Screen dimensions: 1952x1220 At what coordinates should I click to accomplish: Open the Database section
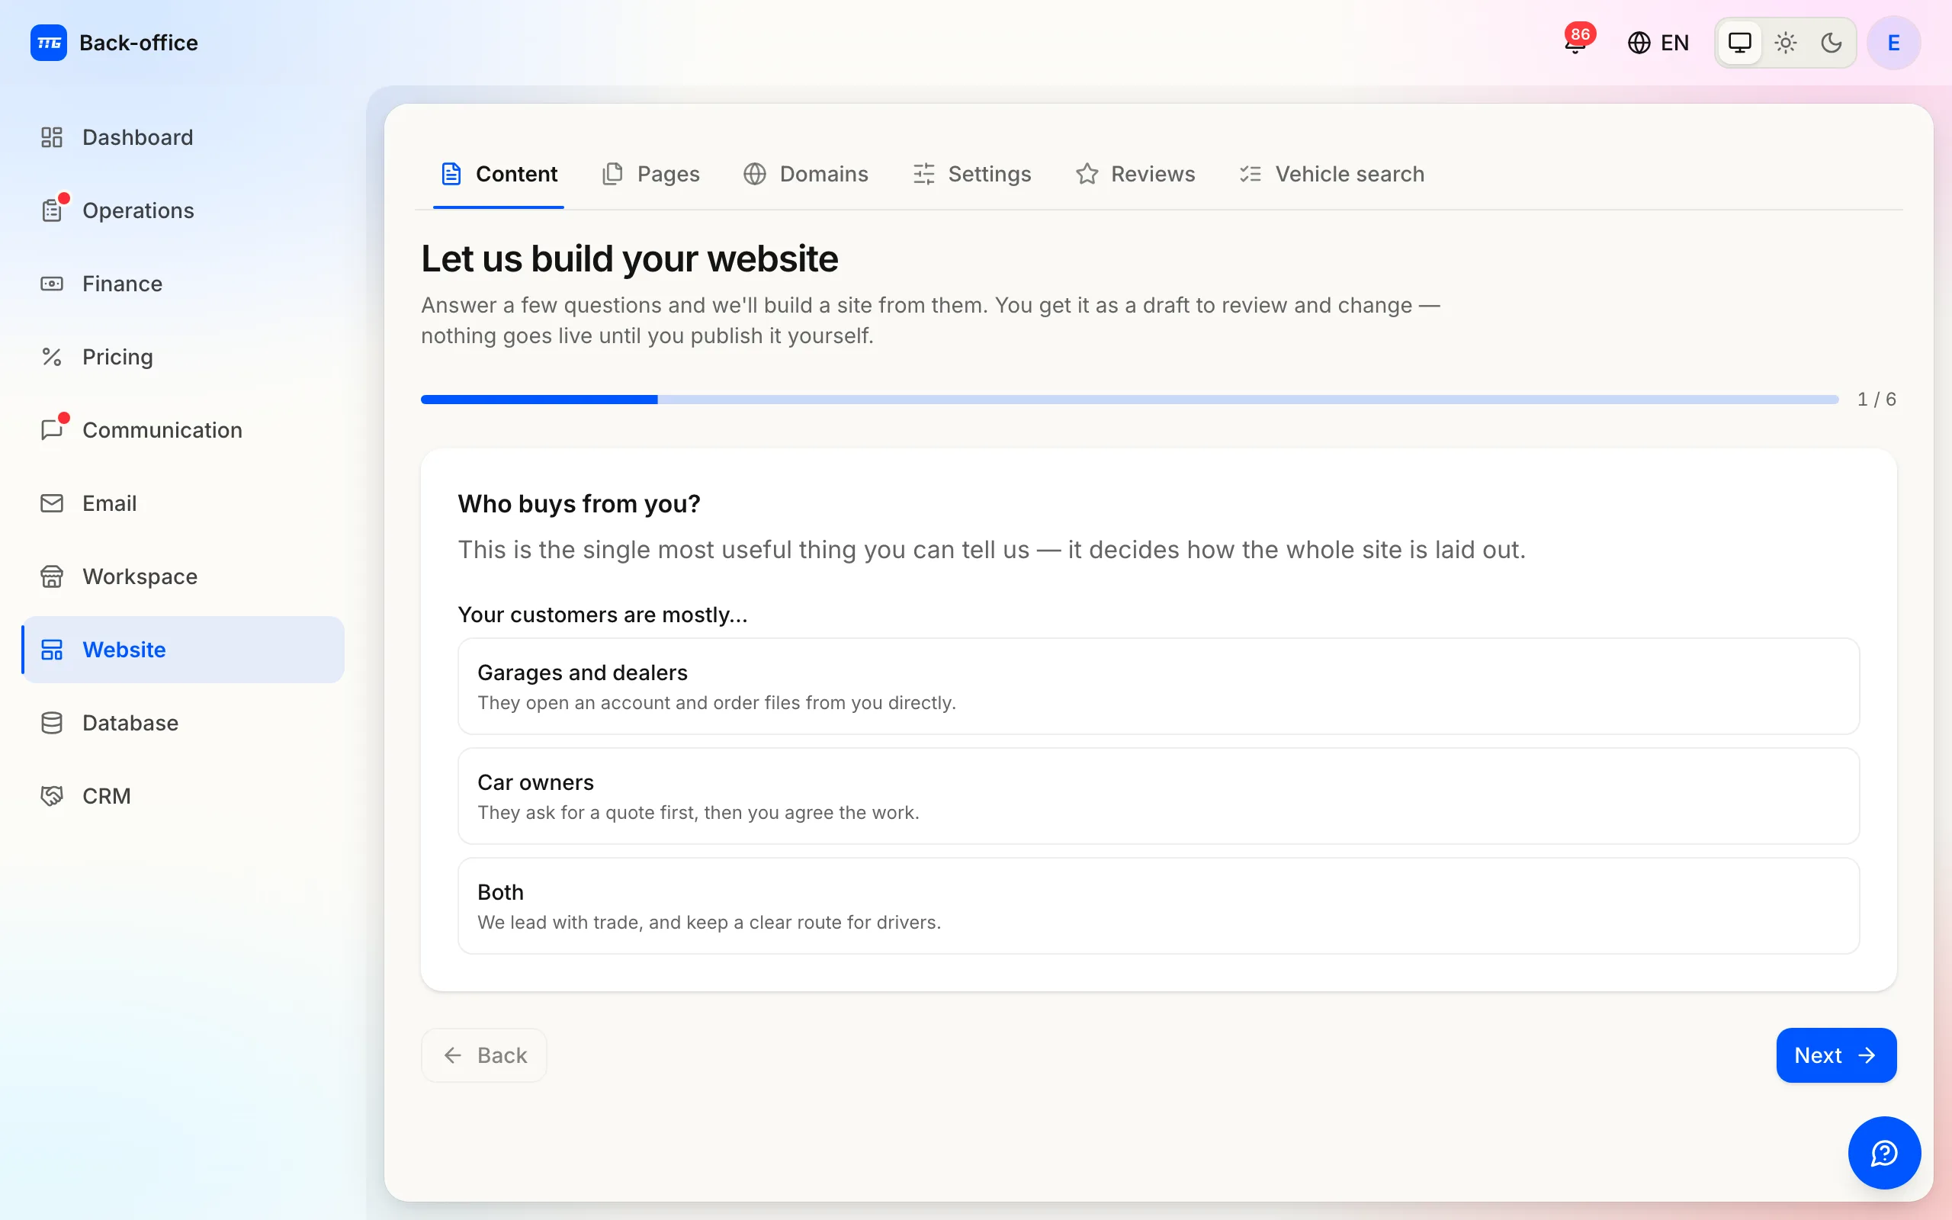click(183, 723)
